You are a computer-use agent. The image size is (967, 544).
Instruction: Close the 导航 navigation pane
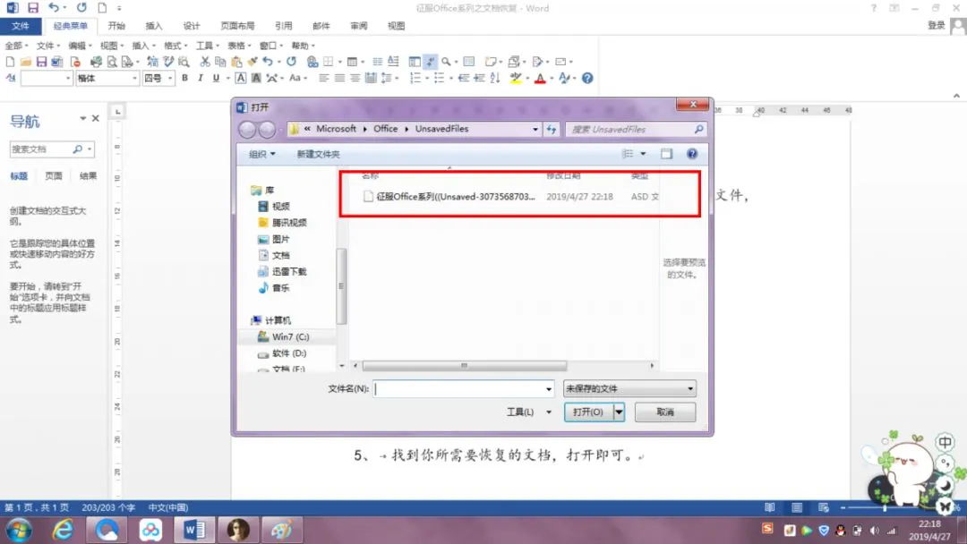[96, 118]
